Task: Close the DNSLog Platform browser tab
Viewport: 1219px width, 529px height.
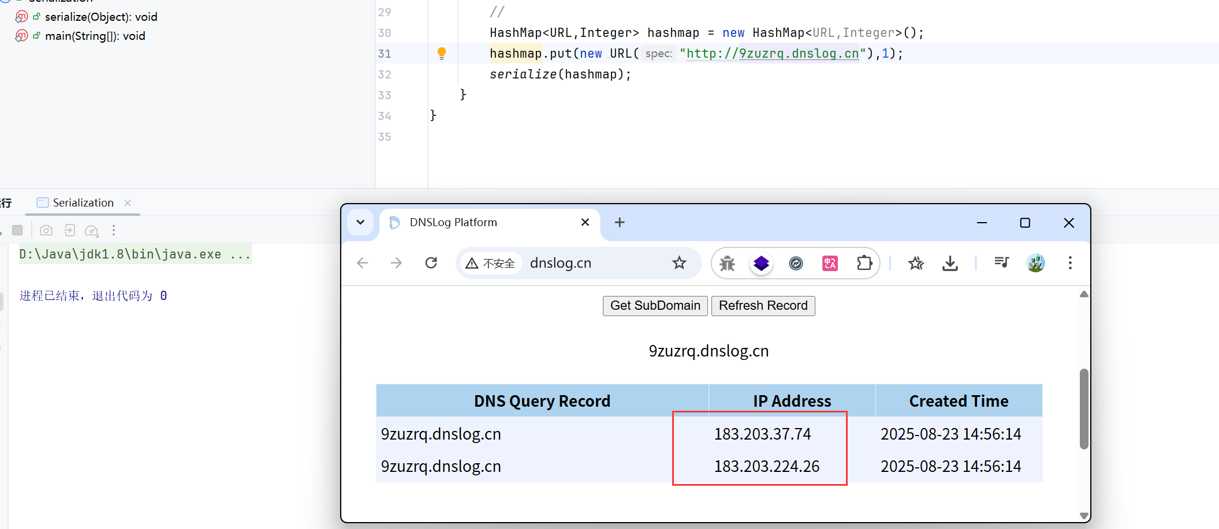Action: [x=585, y=222]
